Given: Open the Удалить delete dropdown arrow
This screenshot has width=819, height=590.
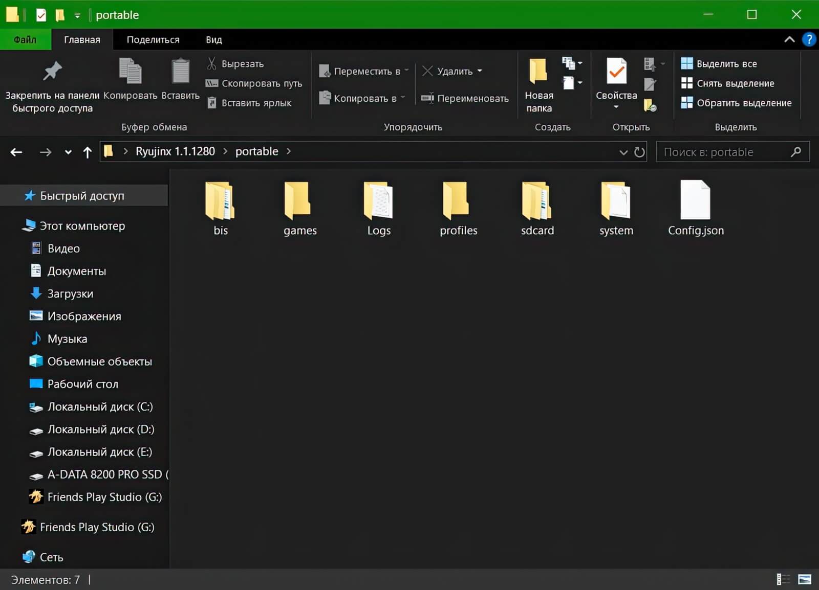Looking at the screenshot, I should (x=480, y=71).
